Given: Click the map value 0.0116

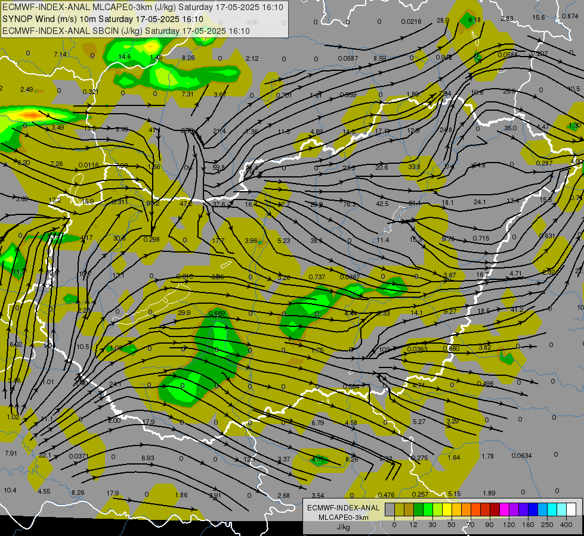Looking at the screenshot, I should pyautogui.click(x=89, y=165).
